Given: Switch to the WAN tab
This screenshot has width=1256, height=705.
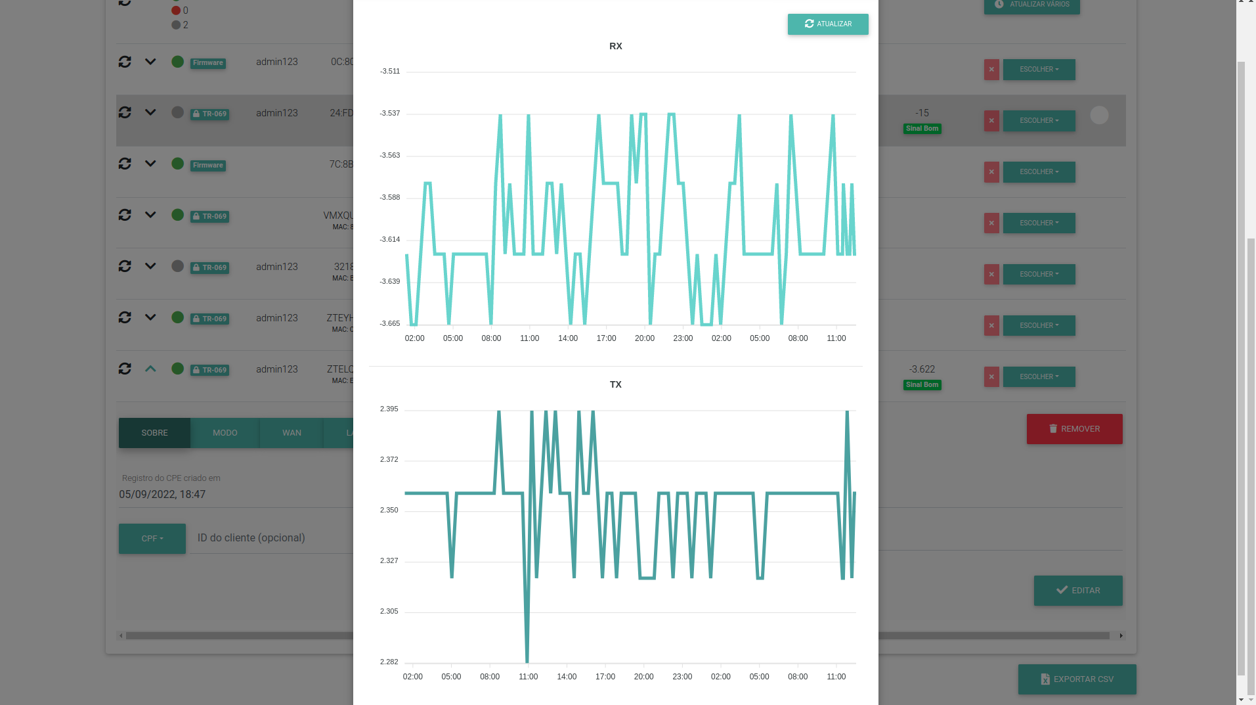Looking at the screenshot, I should pos(292,433).
